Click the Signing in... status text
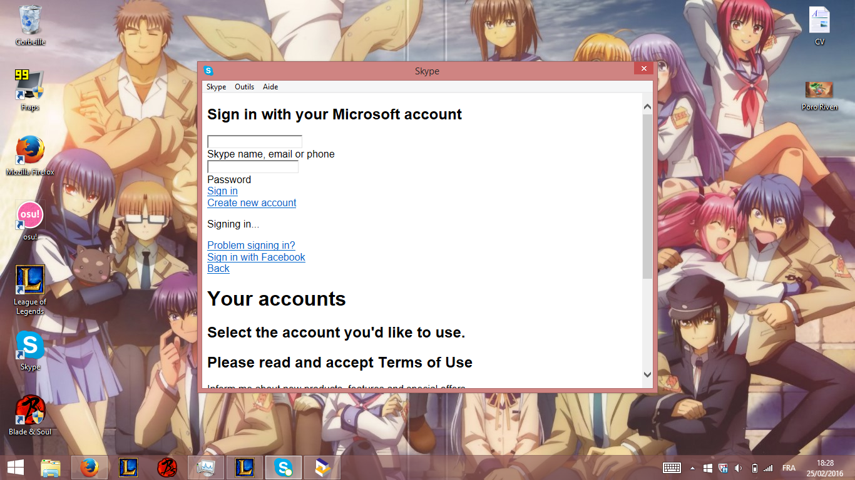 coord(233,224)
